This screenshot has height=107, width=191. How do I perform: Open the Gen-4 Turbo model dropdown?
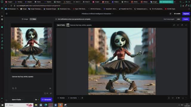(17, 100)
